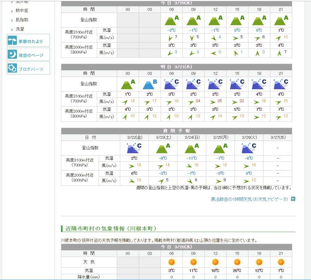Click the sun icon at 21 in 川根本町 forecast
311x280 pixels.
pos(281,262)
